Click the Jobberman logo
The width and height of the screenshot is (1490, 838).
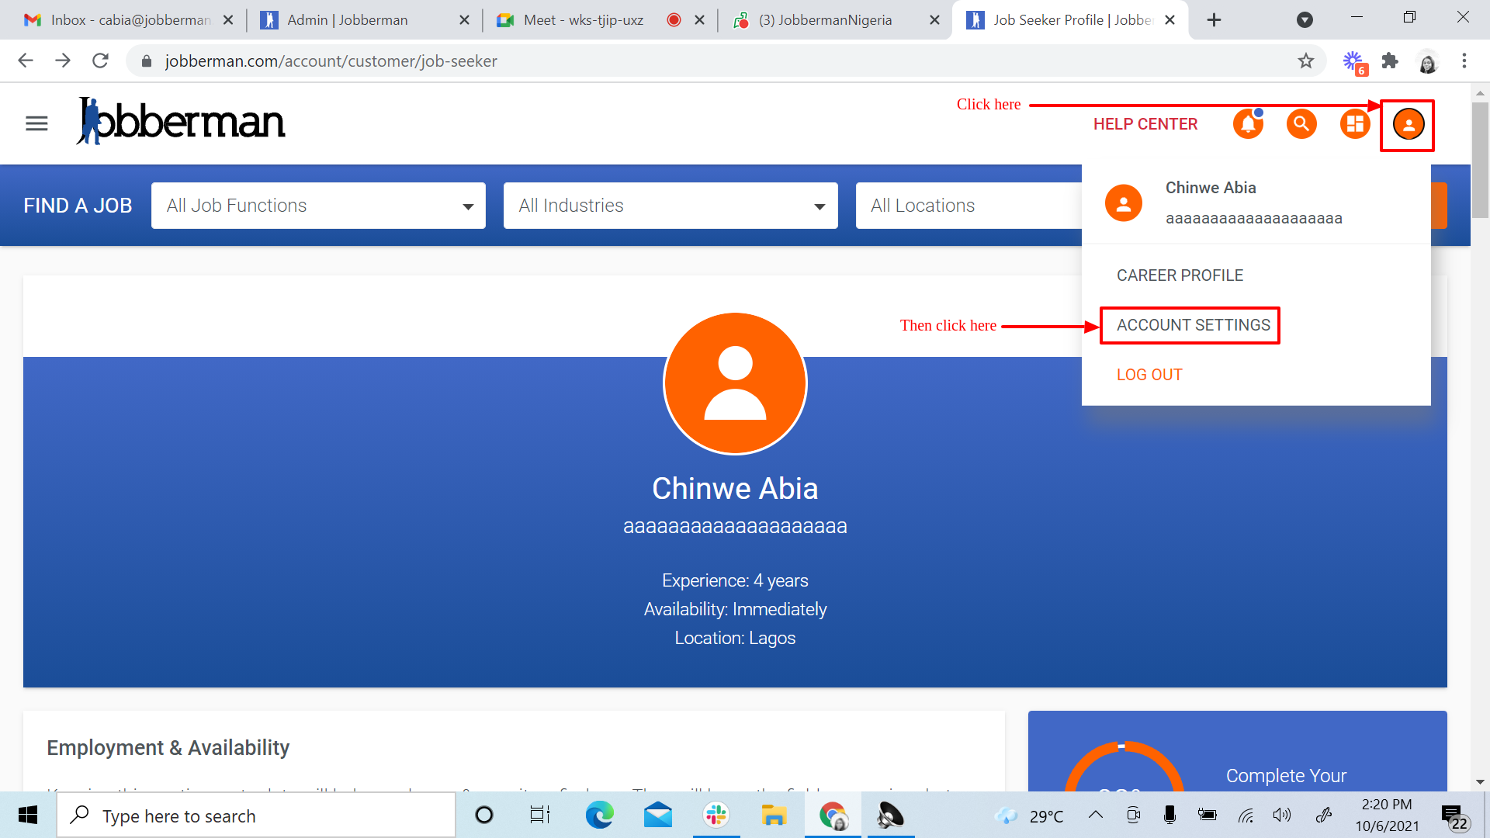point(181,122)
